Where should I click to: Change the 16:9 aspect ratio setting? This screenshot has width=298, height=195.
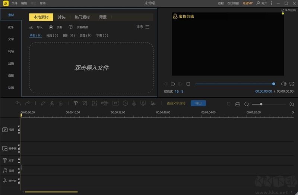click(179, 91)
